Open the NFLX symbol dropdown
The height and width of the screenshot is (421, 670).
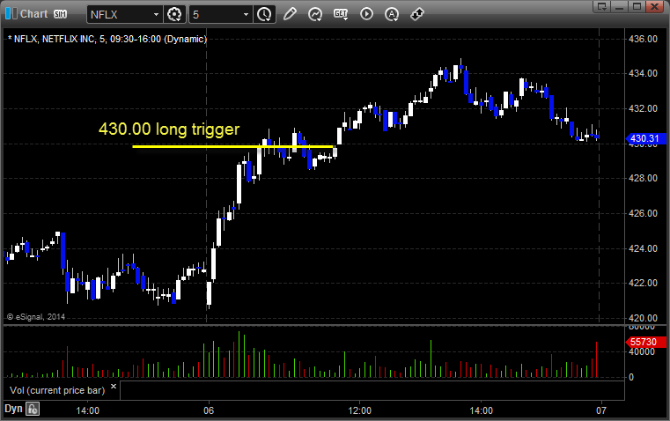point(156,14)
